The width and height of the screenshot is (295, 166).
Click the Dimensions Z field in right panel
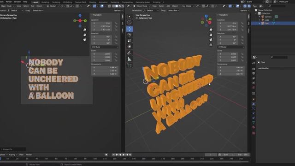231,74
